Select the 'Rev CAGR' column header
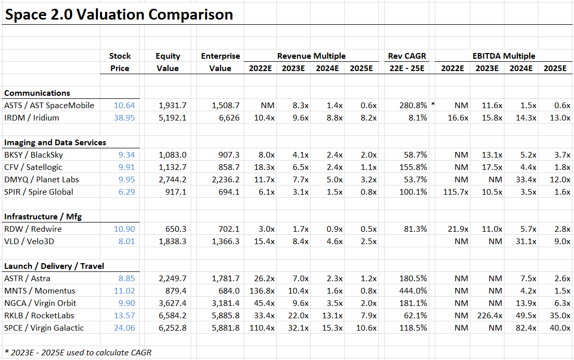 407,56
